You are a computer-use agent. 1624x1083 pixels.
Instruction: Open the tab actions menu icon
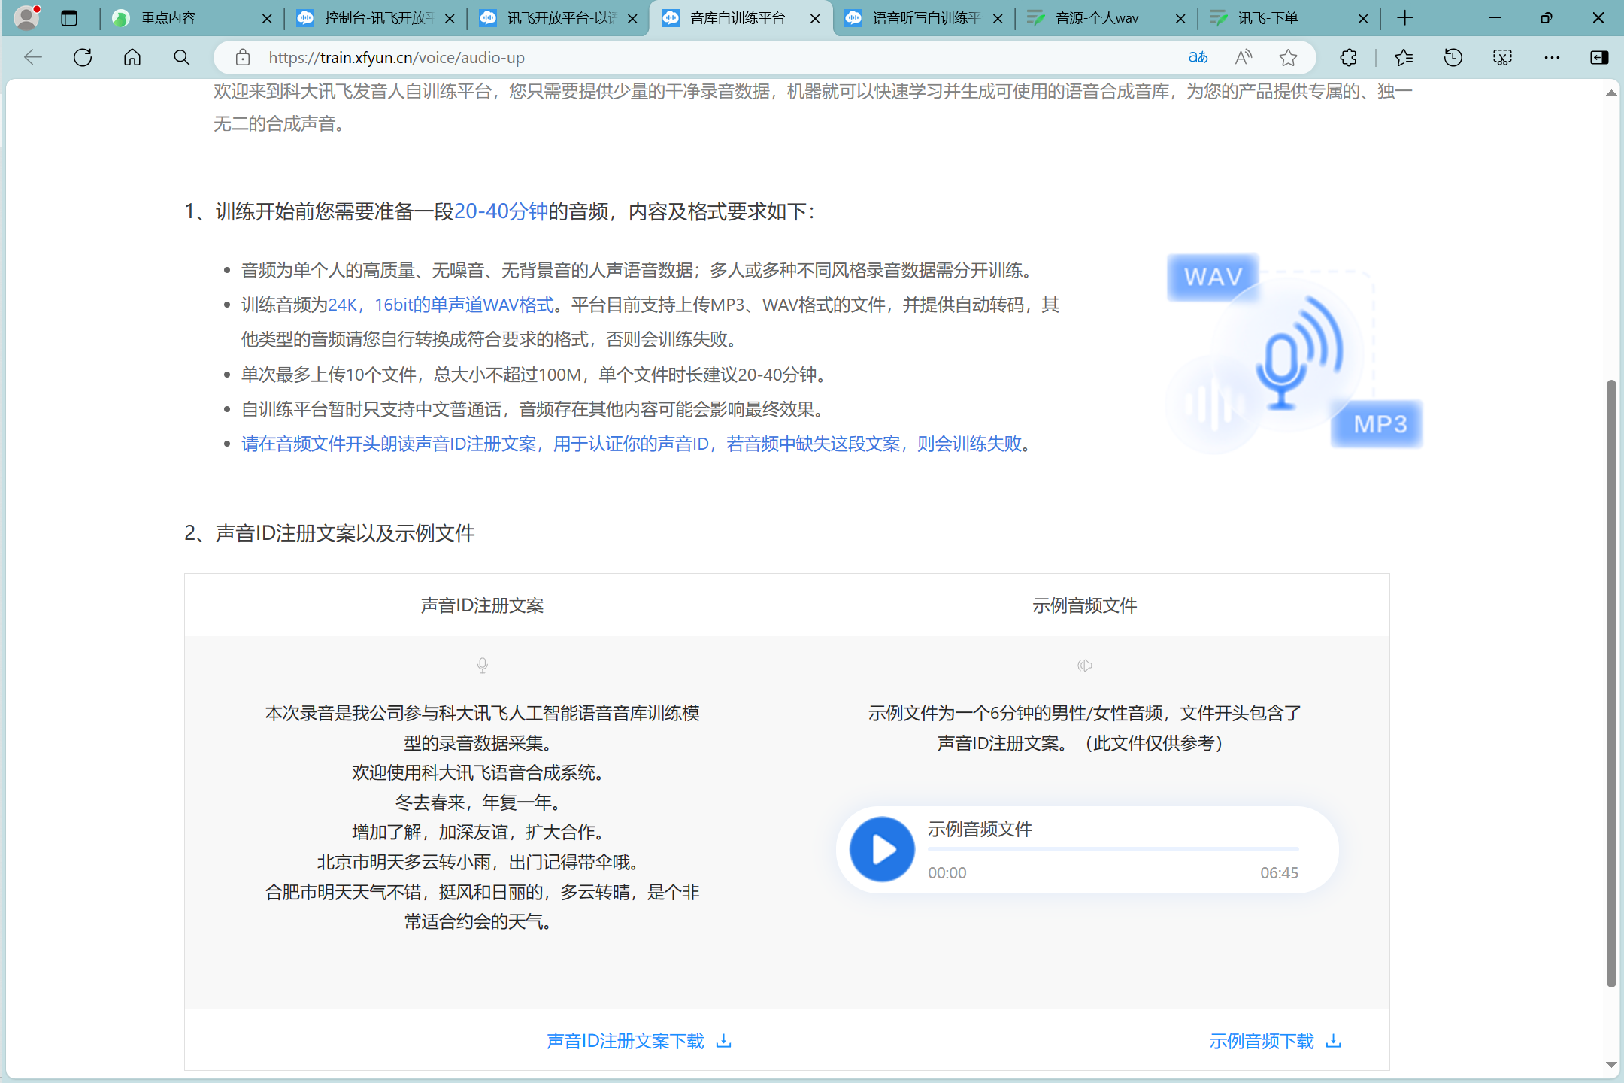[x=69, y=18]
